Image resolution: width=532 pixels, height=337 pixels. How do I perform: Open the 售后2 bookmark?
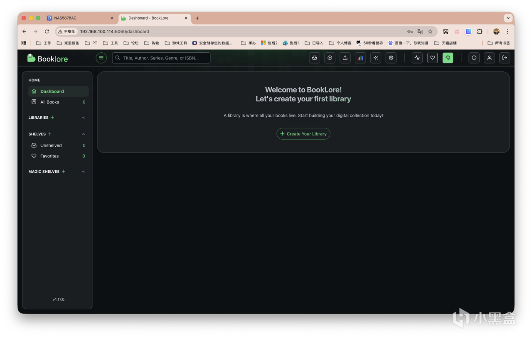(x=269, y=43)
